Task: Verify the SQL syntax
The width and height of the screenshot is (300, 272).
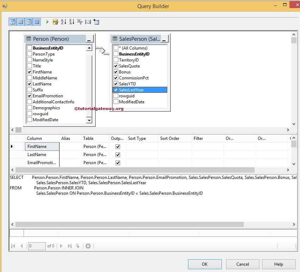Action: click(55, 21)
